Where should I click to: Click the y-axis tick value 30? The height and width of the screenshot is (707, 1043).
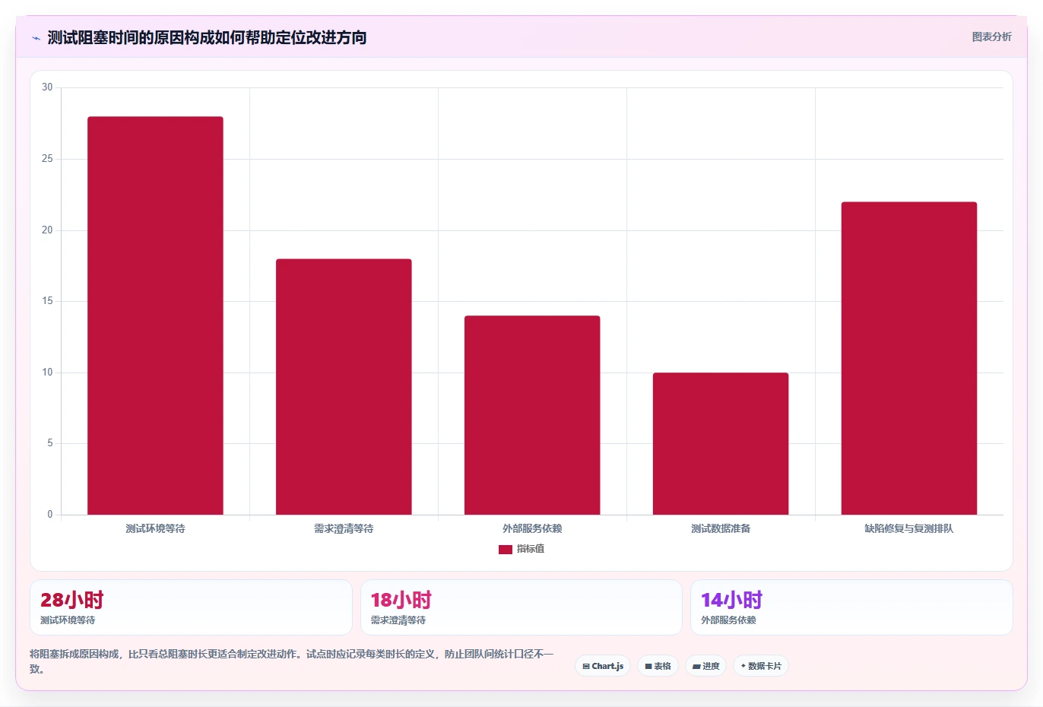click(47, 87)
